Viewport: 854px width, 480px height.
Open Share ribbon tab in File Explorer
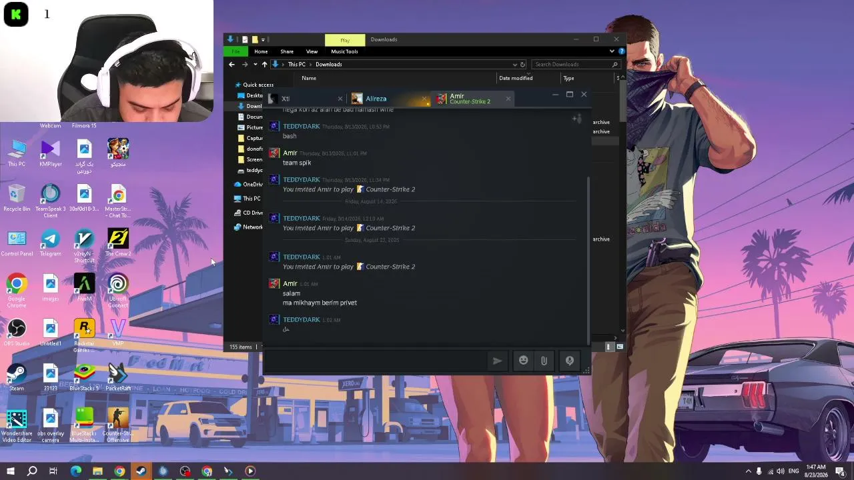point(287,51)
